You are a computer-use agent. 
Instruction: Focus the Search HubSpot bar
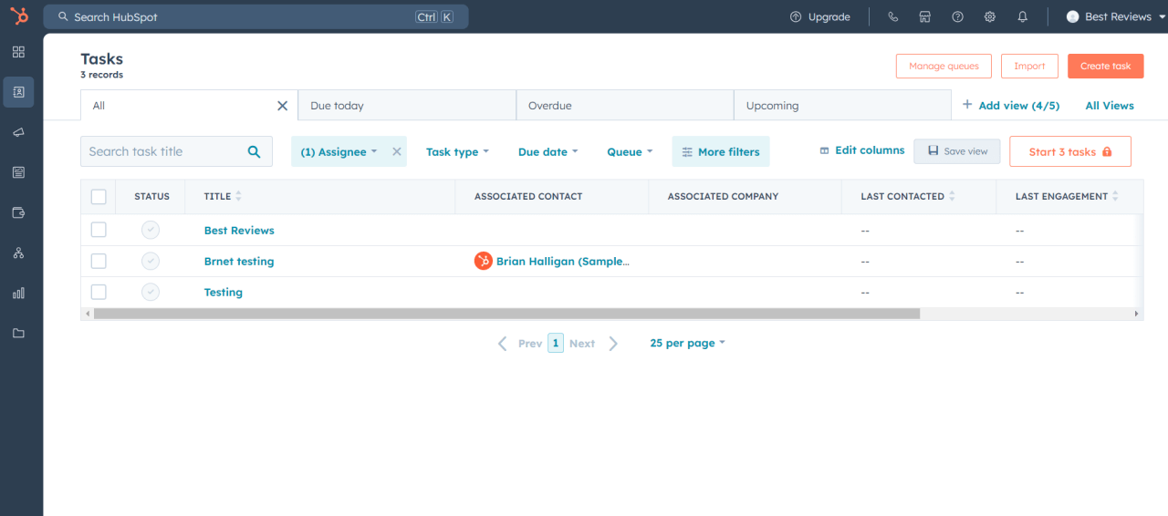[255, 16]
